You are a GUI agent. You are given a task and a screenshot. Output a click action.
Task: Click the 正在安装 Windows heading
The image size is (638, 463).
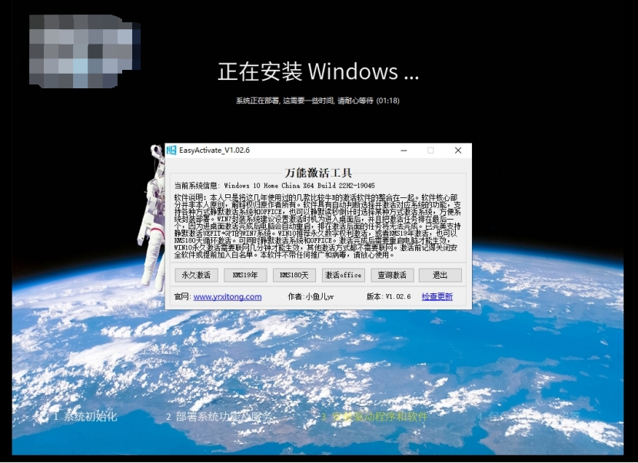(x=318, y=71)
